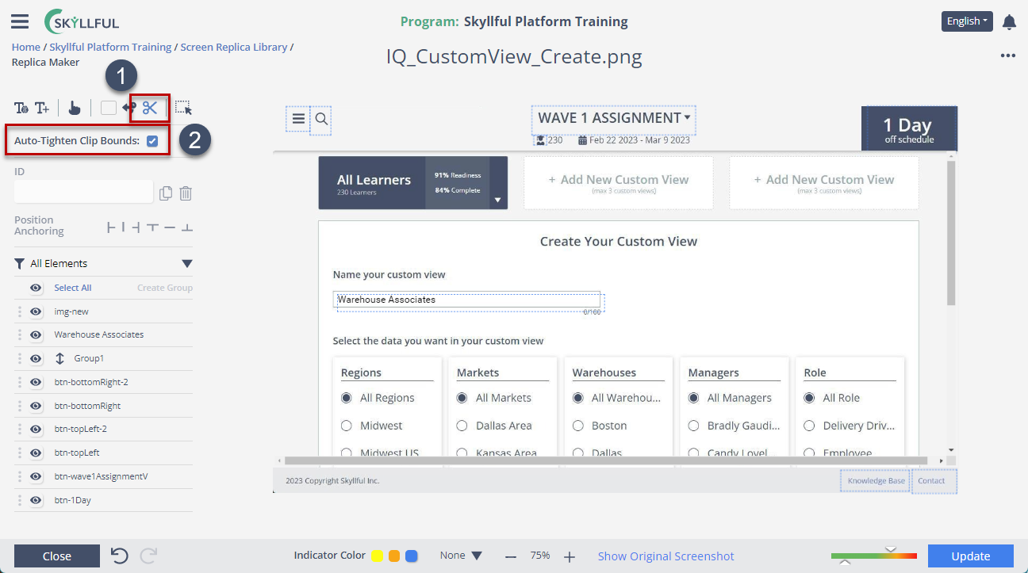
Task: Select the Boston radio button
Action: click(x=577, y=426)
